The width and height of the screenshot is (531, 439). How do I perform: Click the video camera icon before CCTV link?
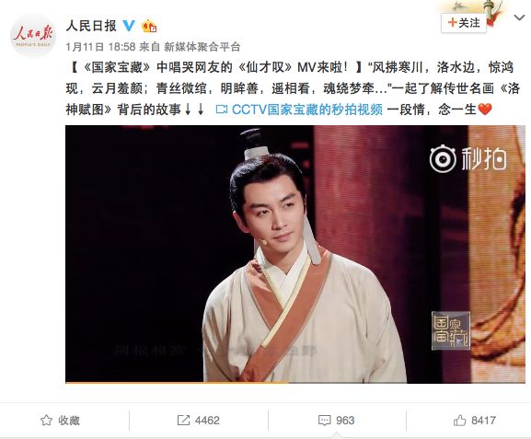[222, 110]
